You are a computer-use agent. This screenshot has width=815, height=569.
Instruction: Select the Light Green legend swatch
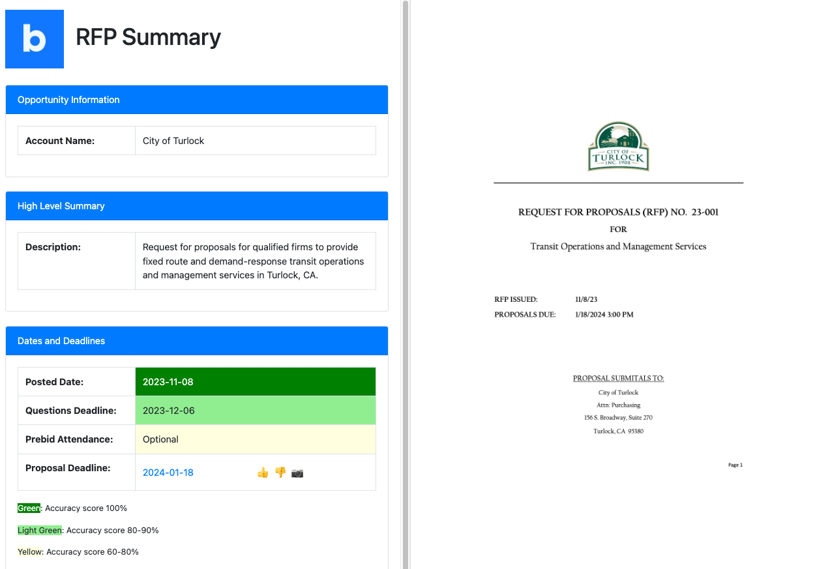40,530
